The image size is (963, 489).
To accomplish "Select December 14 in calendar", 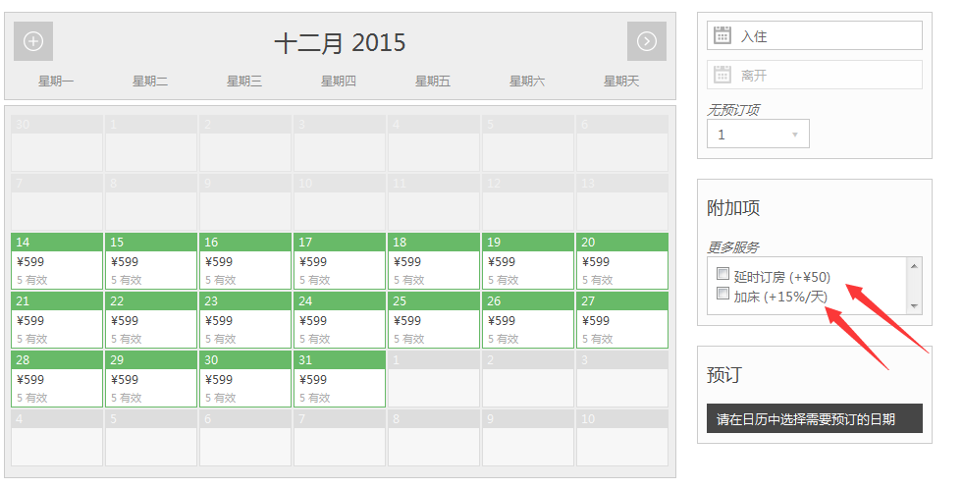I will pyautogui.click(x=57, y=261).
